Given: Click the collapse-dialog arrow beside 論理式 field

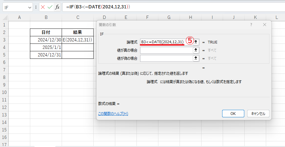Looking at the screenshot, I should coord(196,42).
